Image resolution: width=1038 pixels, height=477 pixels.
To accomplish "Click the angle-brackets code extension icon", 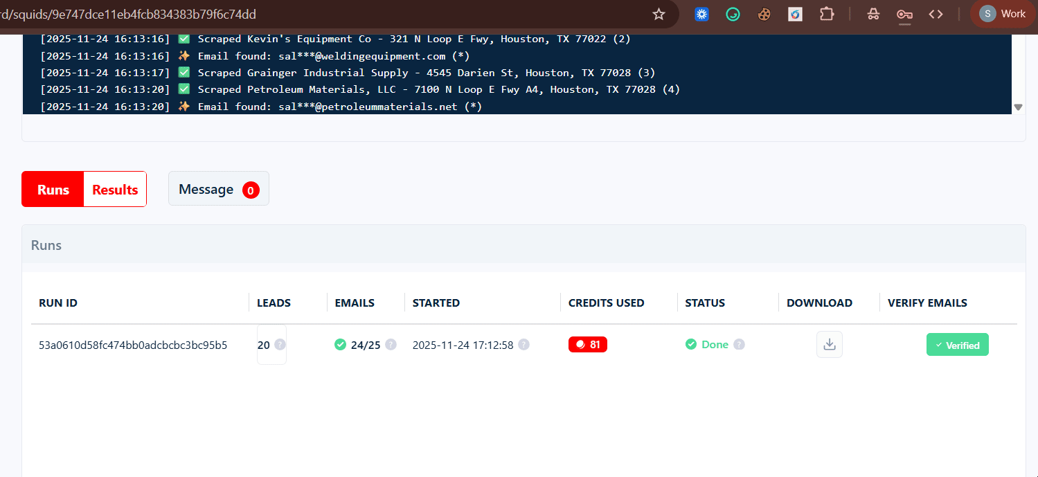I will pos(936,14).
